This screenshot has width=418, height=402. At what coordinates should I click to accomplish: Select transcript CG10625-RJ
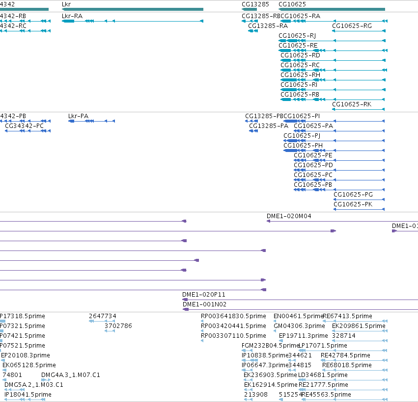[x=332, y=41]
